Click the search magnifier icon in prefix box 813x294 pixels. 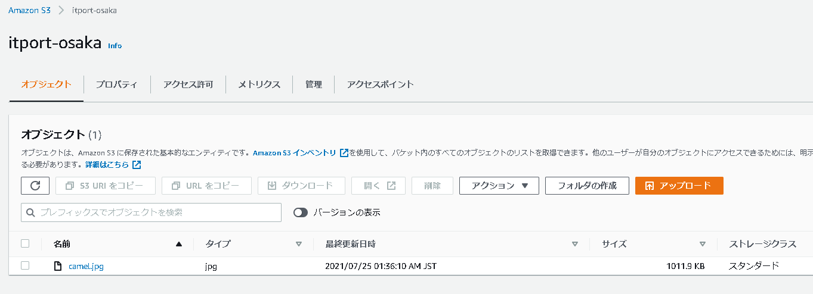pyautogui.click(x=31, y=212)
